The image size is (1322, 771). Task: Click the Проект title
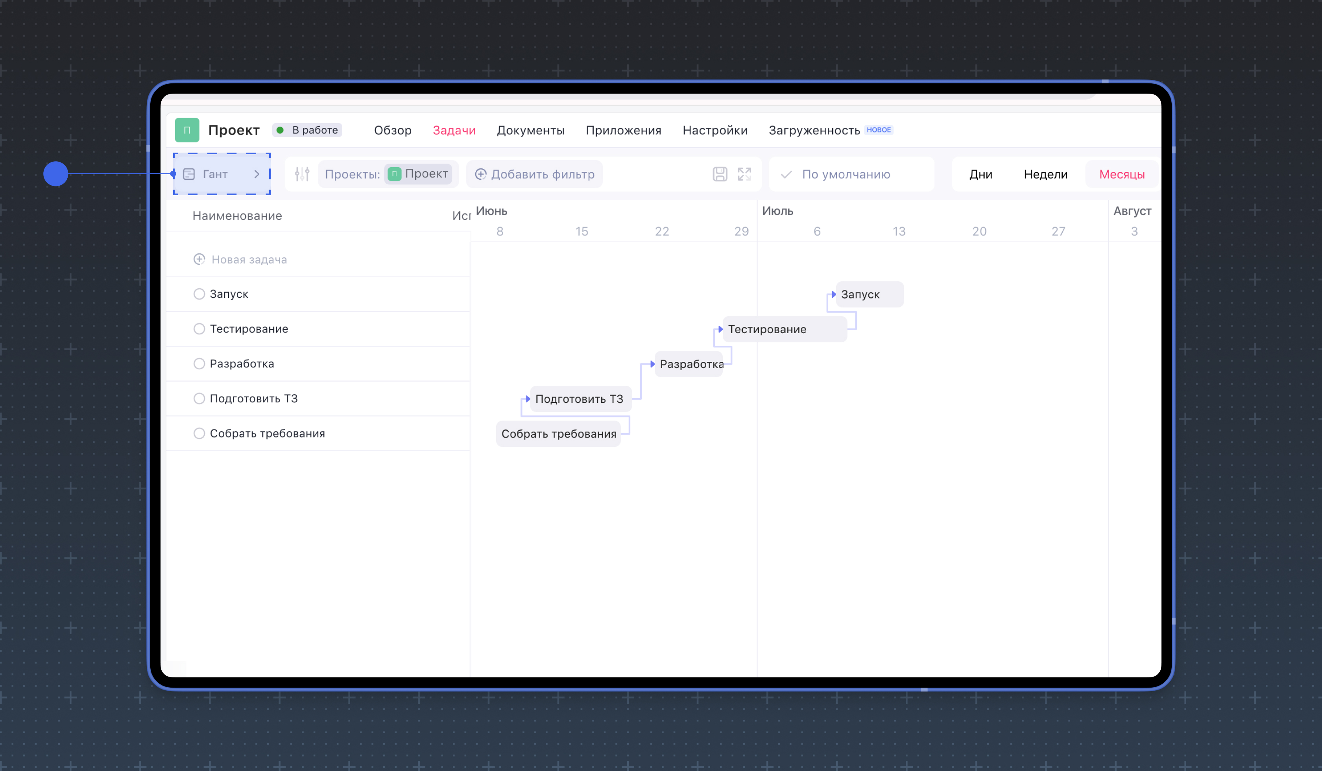tap(234, 130)
